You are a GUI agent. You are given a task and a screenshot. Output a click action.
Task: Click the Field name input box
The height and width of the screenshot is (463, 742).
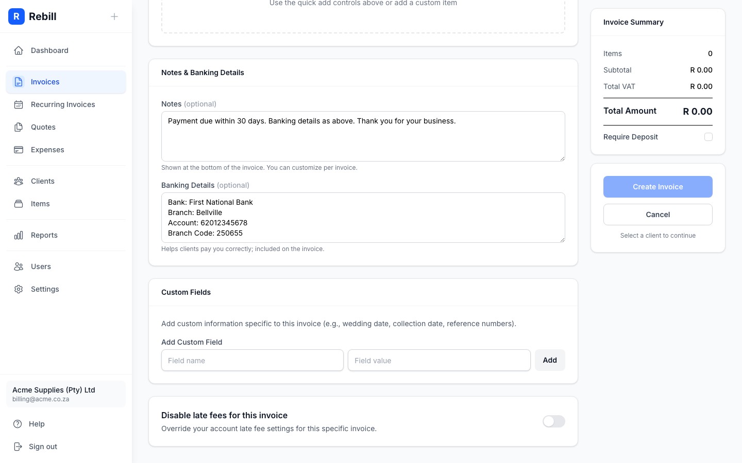[252, 360]
